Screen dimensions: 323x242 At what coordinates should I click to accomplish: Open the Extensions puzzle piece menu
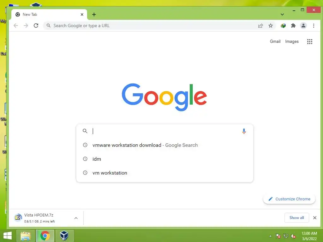[293, 26]
